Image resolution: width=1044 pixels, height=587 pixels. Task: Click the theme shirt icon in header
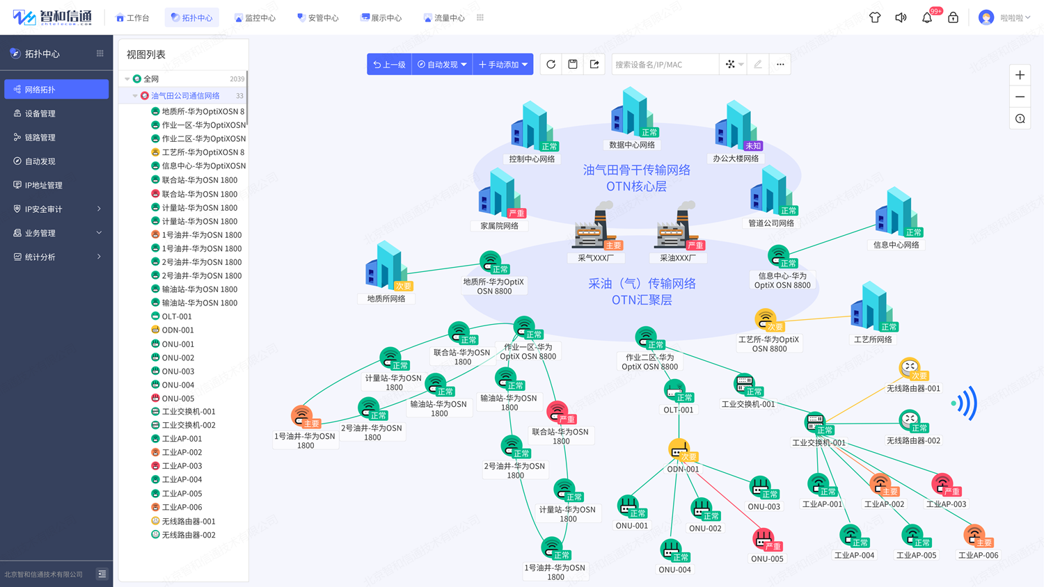click(875, 17)
